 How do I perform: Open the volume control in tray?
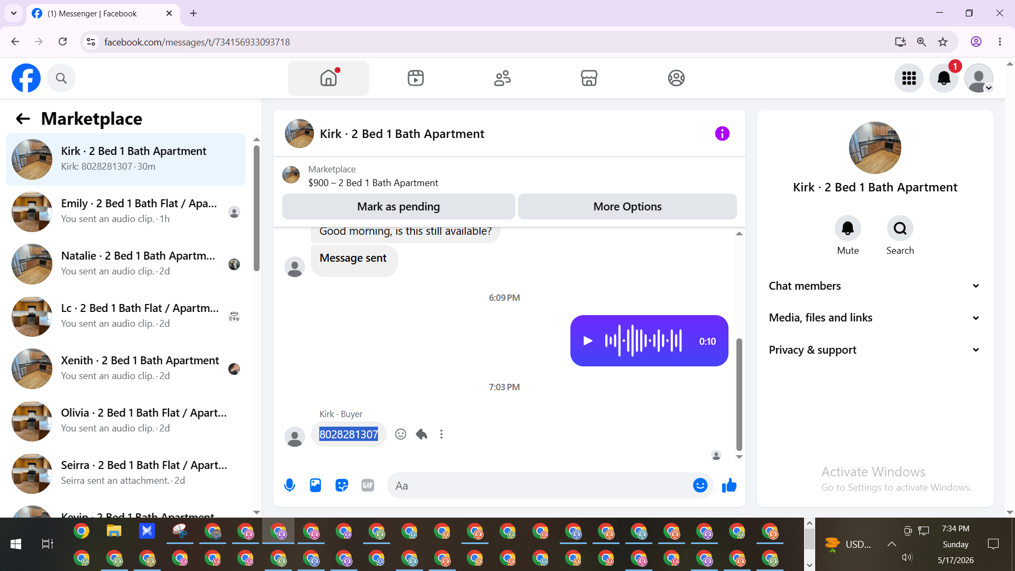tap(907, 557)
